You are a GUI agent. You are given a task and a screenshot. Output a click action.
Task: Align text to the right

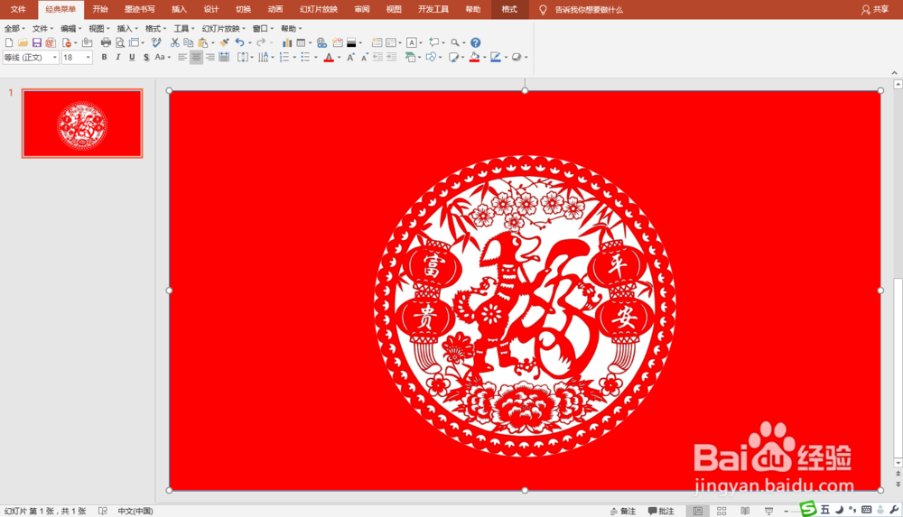point(210,57)
